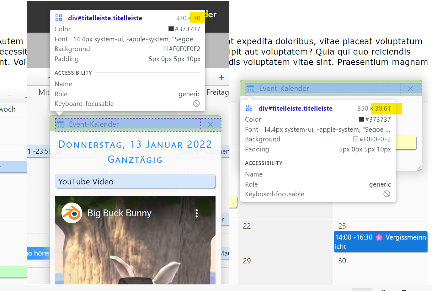432x291 pixels.
Task: Click grid icon in left inspector tooltip
Action: [59, 18]
